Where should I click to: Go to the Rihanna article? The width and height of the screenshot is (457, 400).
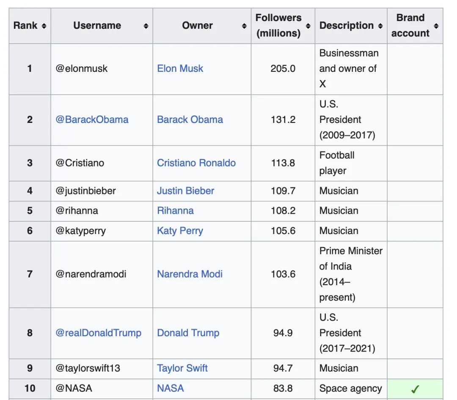(x=175, y=211)
